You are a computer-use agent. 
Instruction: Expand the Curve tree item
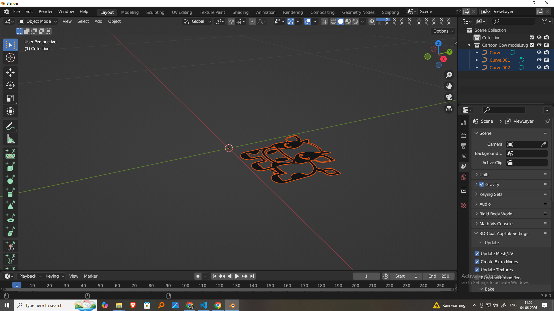coord(477,52)
